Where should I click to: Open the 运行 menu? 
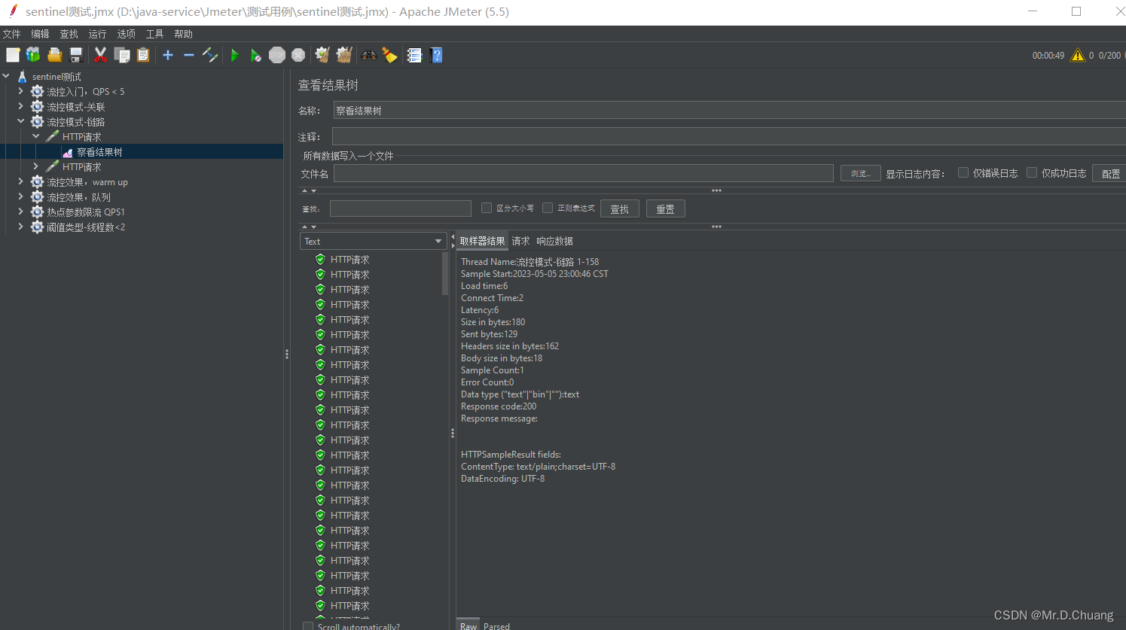click(x=97, y=34)
